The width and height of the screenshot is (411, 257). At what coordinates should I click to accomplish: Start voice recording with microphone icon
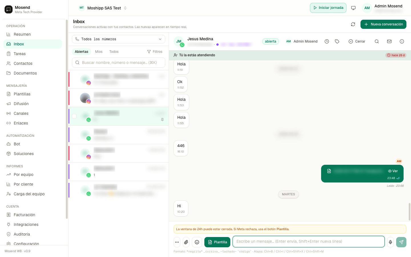click(x=390, y=242)
